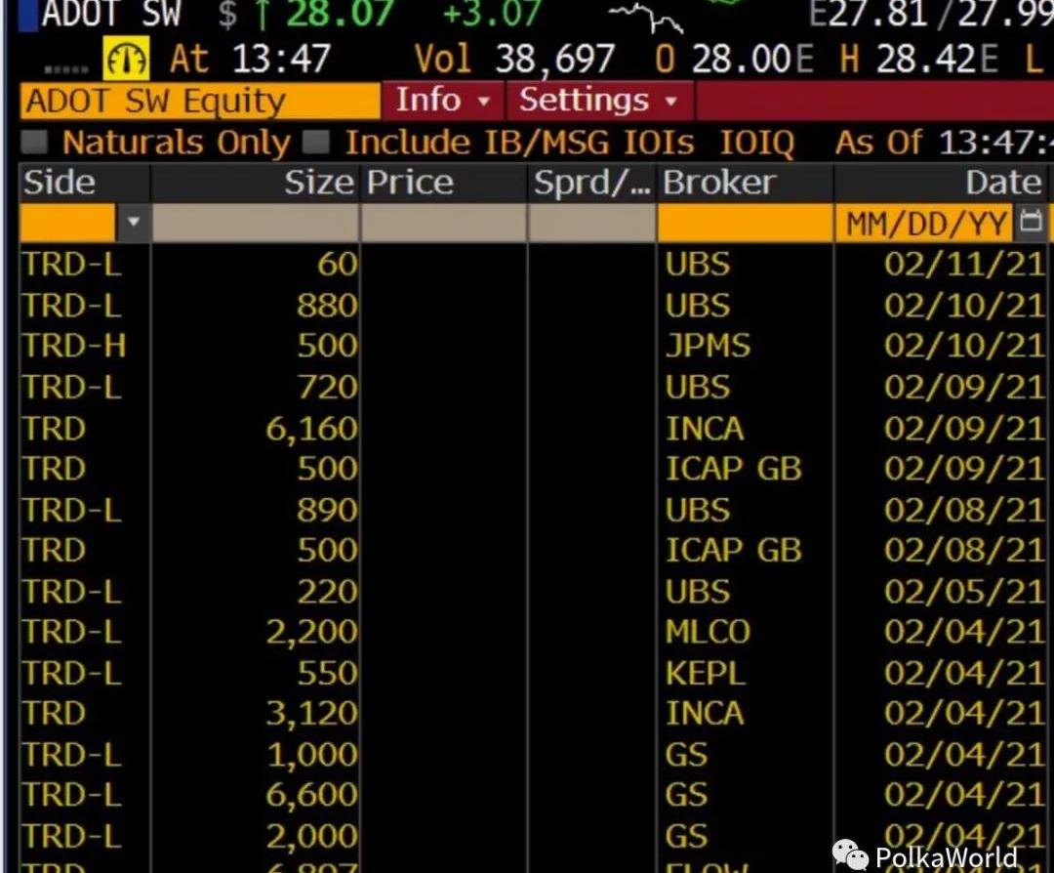Click the Side filter input field
Image resolution: width=1054 pixels, height=873 pixels.
click(68, 222)
